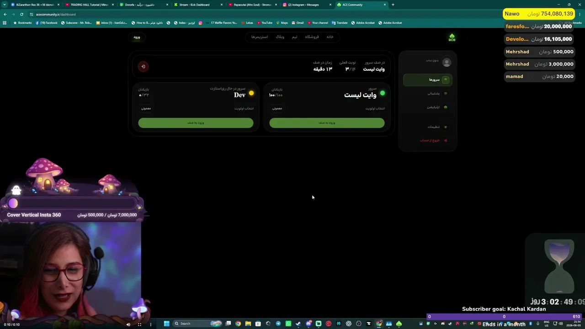Open the YouTube bookmark

[x=265, y=23]
